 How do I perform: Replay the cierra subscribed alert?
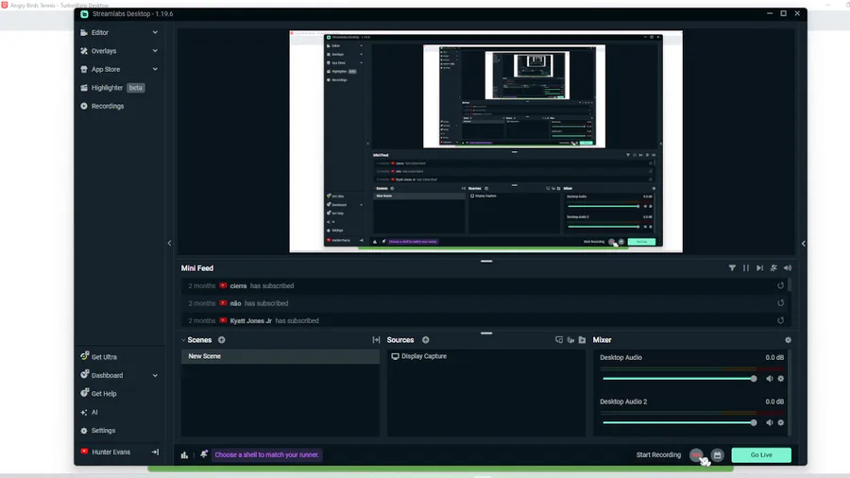click(x=781, y=285)
